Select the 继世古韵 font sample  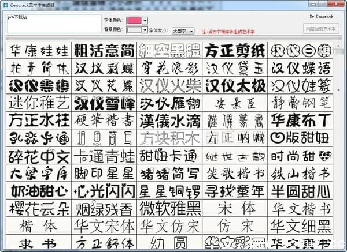(x=235, y=156)
